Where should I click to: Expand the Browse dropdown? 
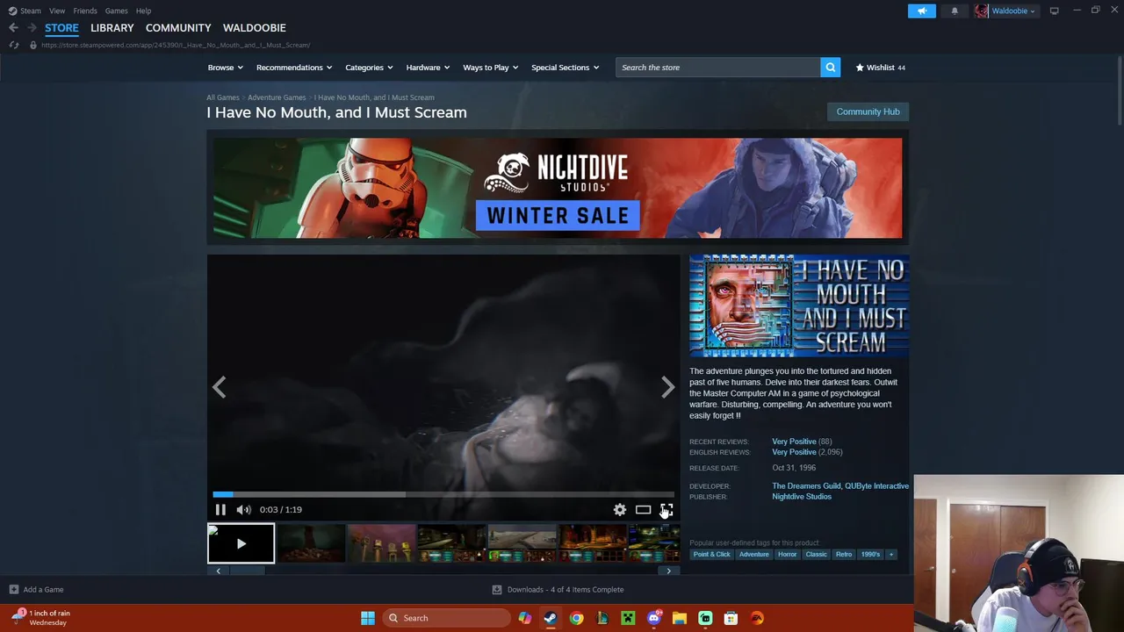pos(226,68)
